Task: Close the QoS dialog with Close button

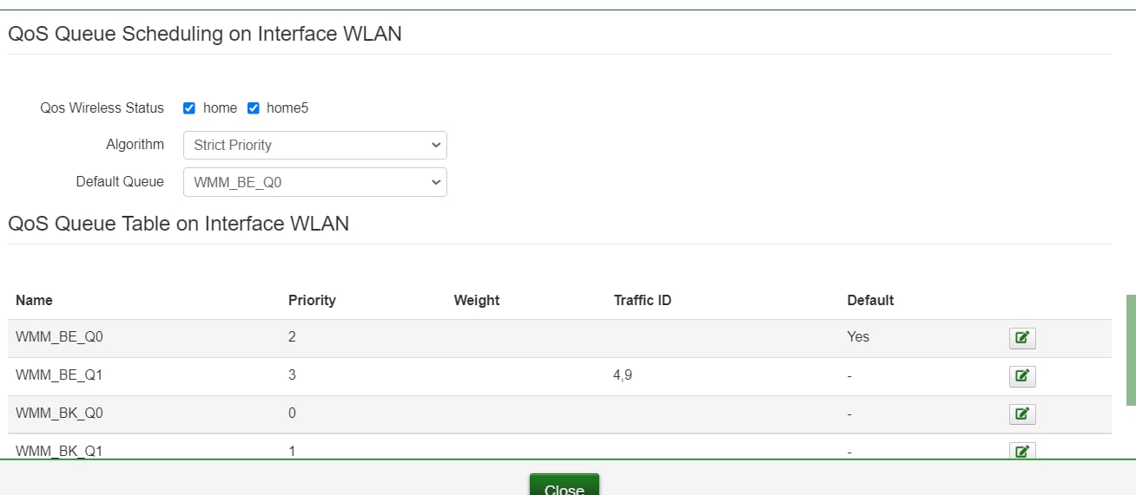Action: point(565,485)
